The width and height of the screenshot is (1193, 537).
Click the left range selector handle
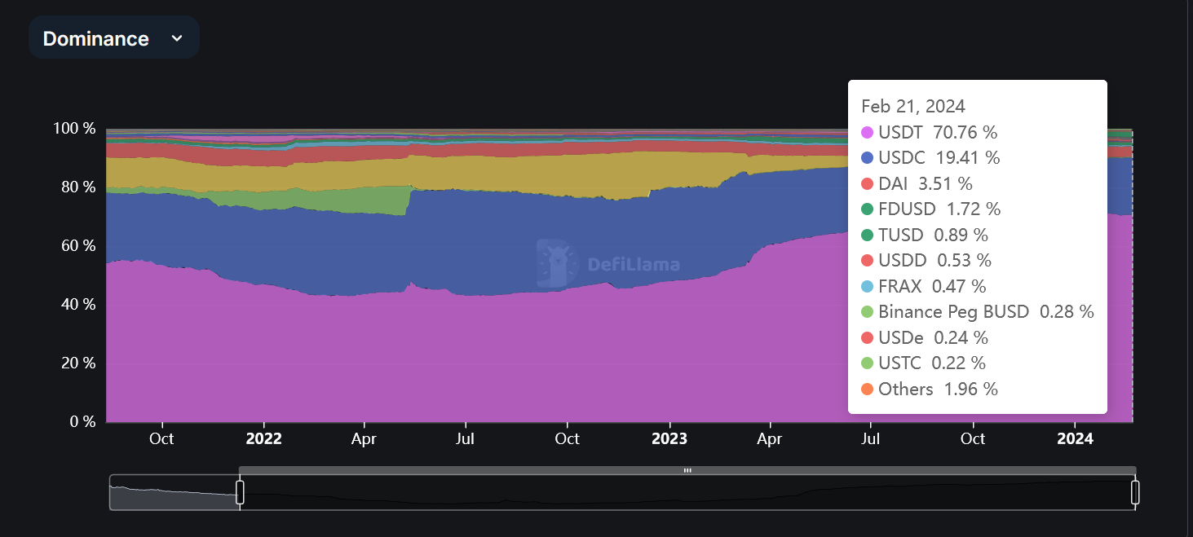tap(240, 491)
